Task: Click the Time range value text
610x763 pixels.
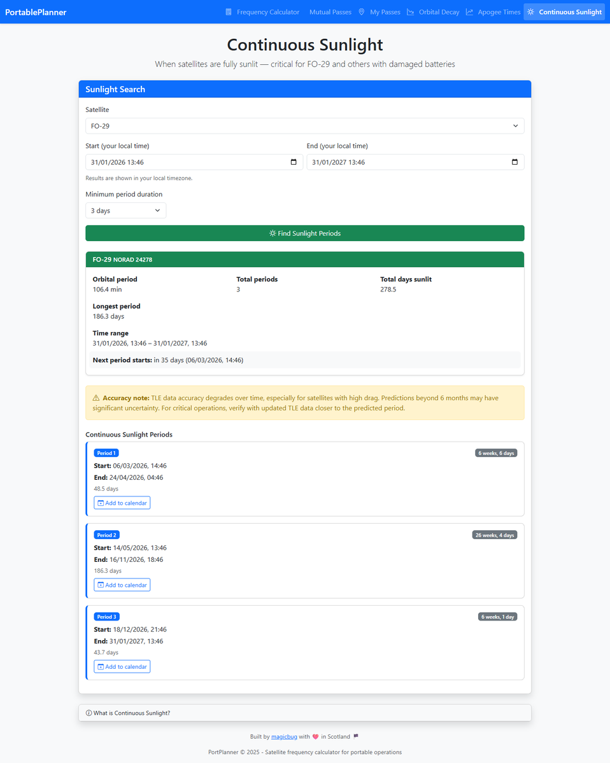Action: tap(150, 344)
